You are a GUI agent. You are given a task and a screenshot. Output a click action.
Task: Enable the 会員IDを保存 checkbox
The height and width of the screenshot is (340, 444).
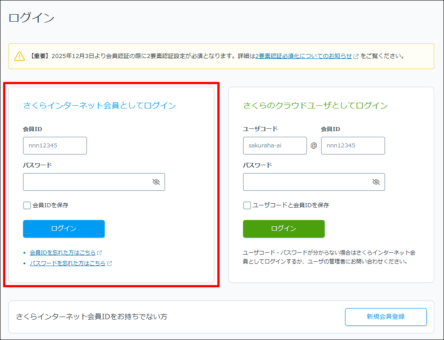click(x=27, y=205)
